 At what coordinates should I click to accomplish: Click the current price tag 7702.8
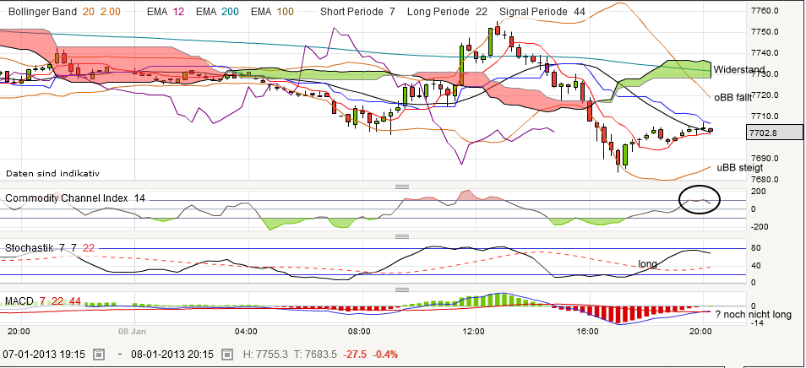(x=774, y=133)
